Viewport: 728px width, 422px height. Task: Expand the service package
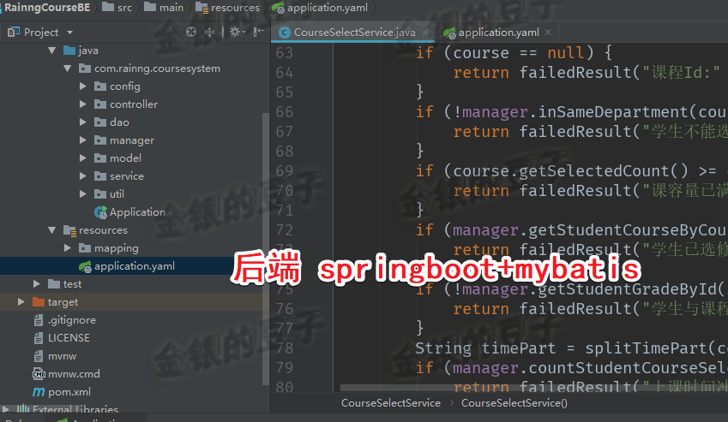(83, 176)
